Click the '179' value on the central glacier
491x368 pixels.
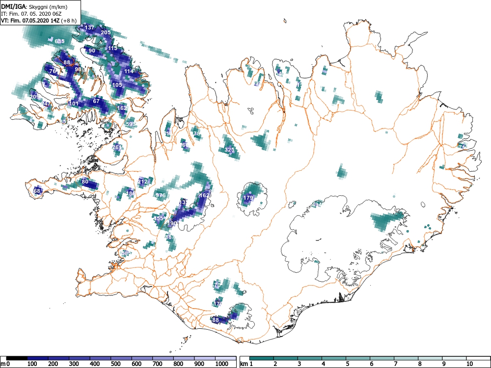point(248,198)
